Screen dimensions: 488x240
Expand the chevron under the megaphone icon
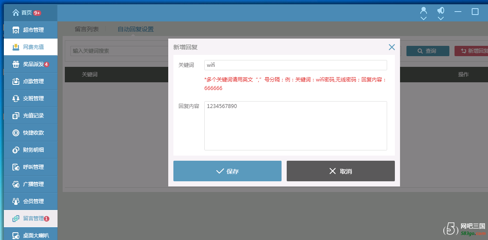tap(440, 18)
